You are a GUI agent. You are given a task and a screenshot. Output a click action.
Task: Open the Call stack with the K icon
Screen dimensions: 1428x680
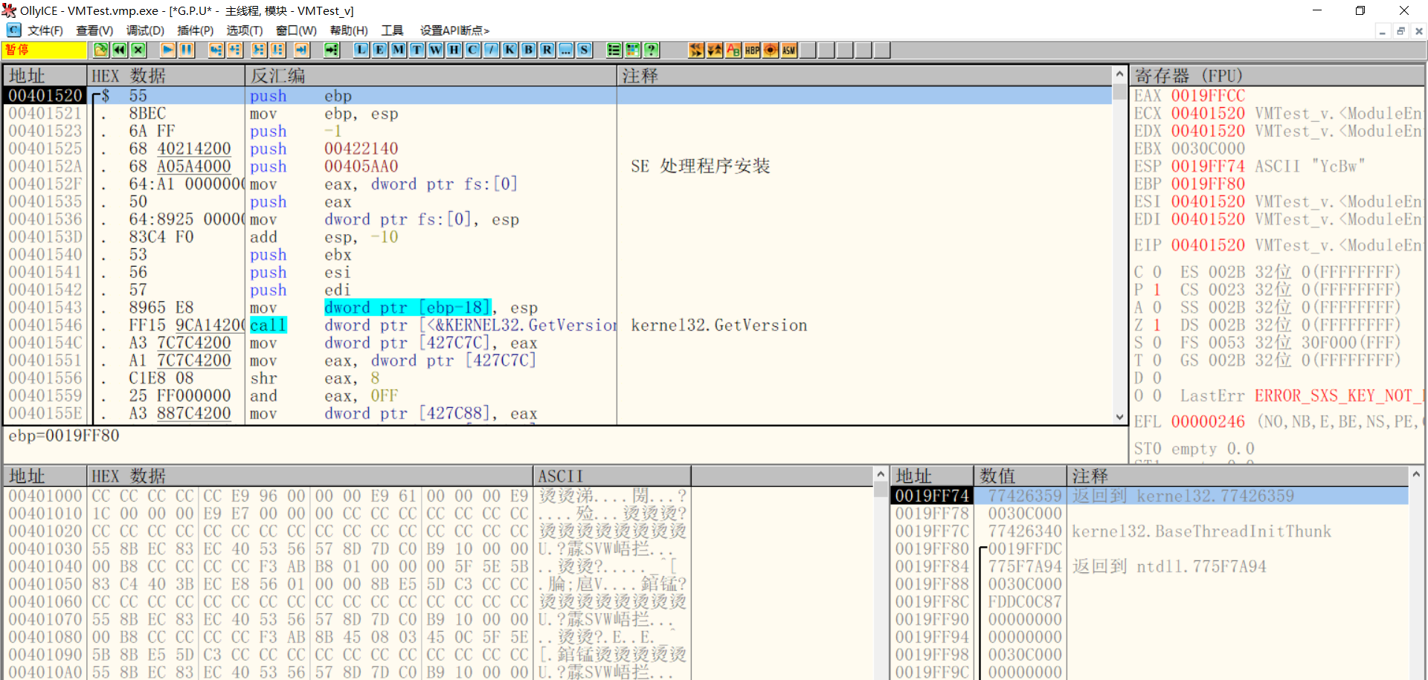point(509,50)
